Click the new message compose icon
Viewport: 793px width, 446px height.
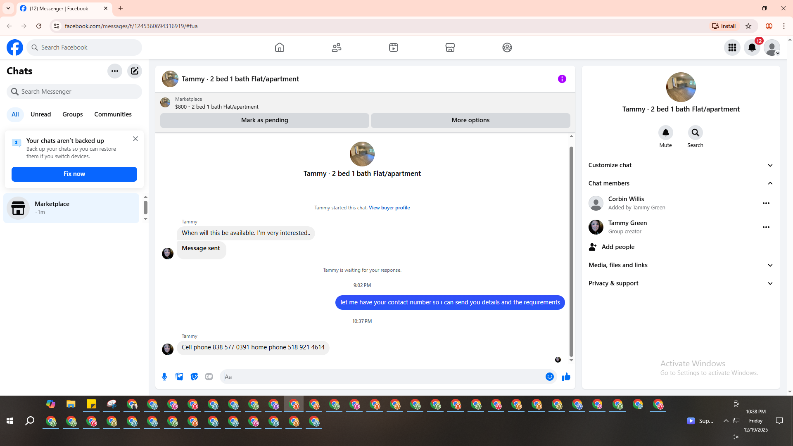point(135,71)
